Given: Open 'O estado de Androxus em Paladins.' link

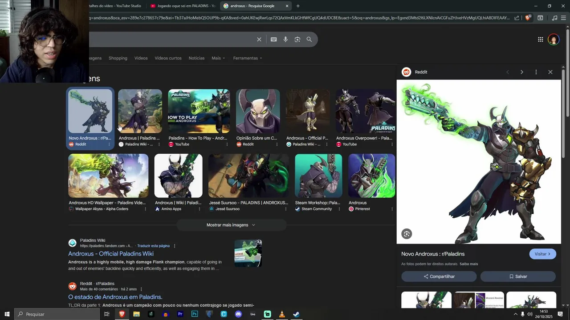Looking at the screenshot, I should coord(115,297).
